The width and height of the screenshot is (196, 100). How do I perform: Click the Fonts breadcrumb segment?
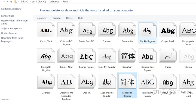pos(66,2)
